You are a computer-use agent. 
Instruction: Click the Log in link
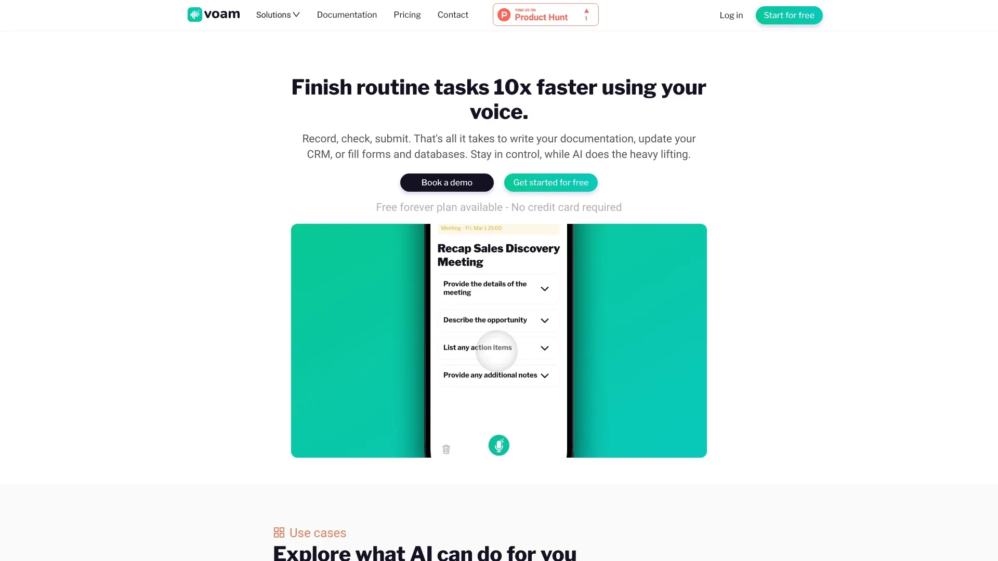[x=731, y=15]
